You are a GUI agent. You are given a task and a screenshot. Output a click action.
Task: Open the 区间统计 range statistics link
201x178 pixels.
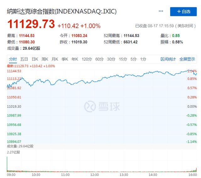point(168,59)
